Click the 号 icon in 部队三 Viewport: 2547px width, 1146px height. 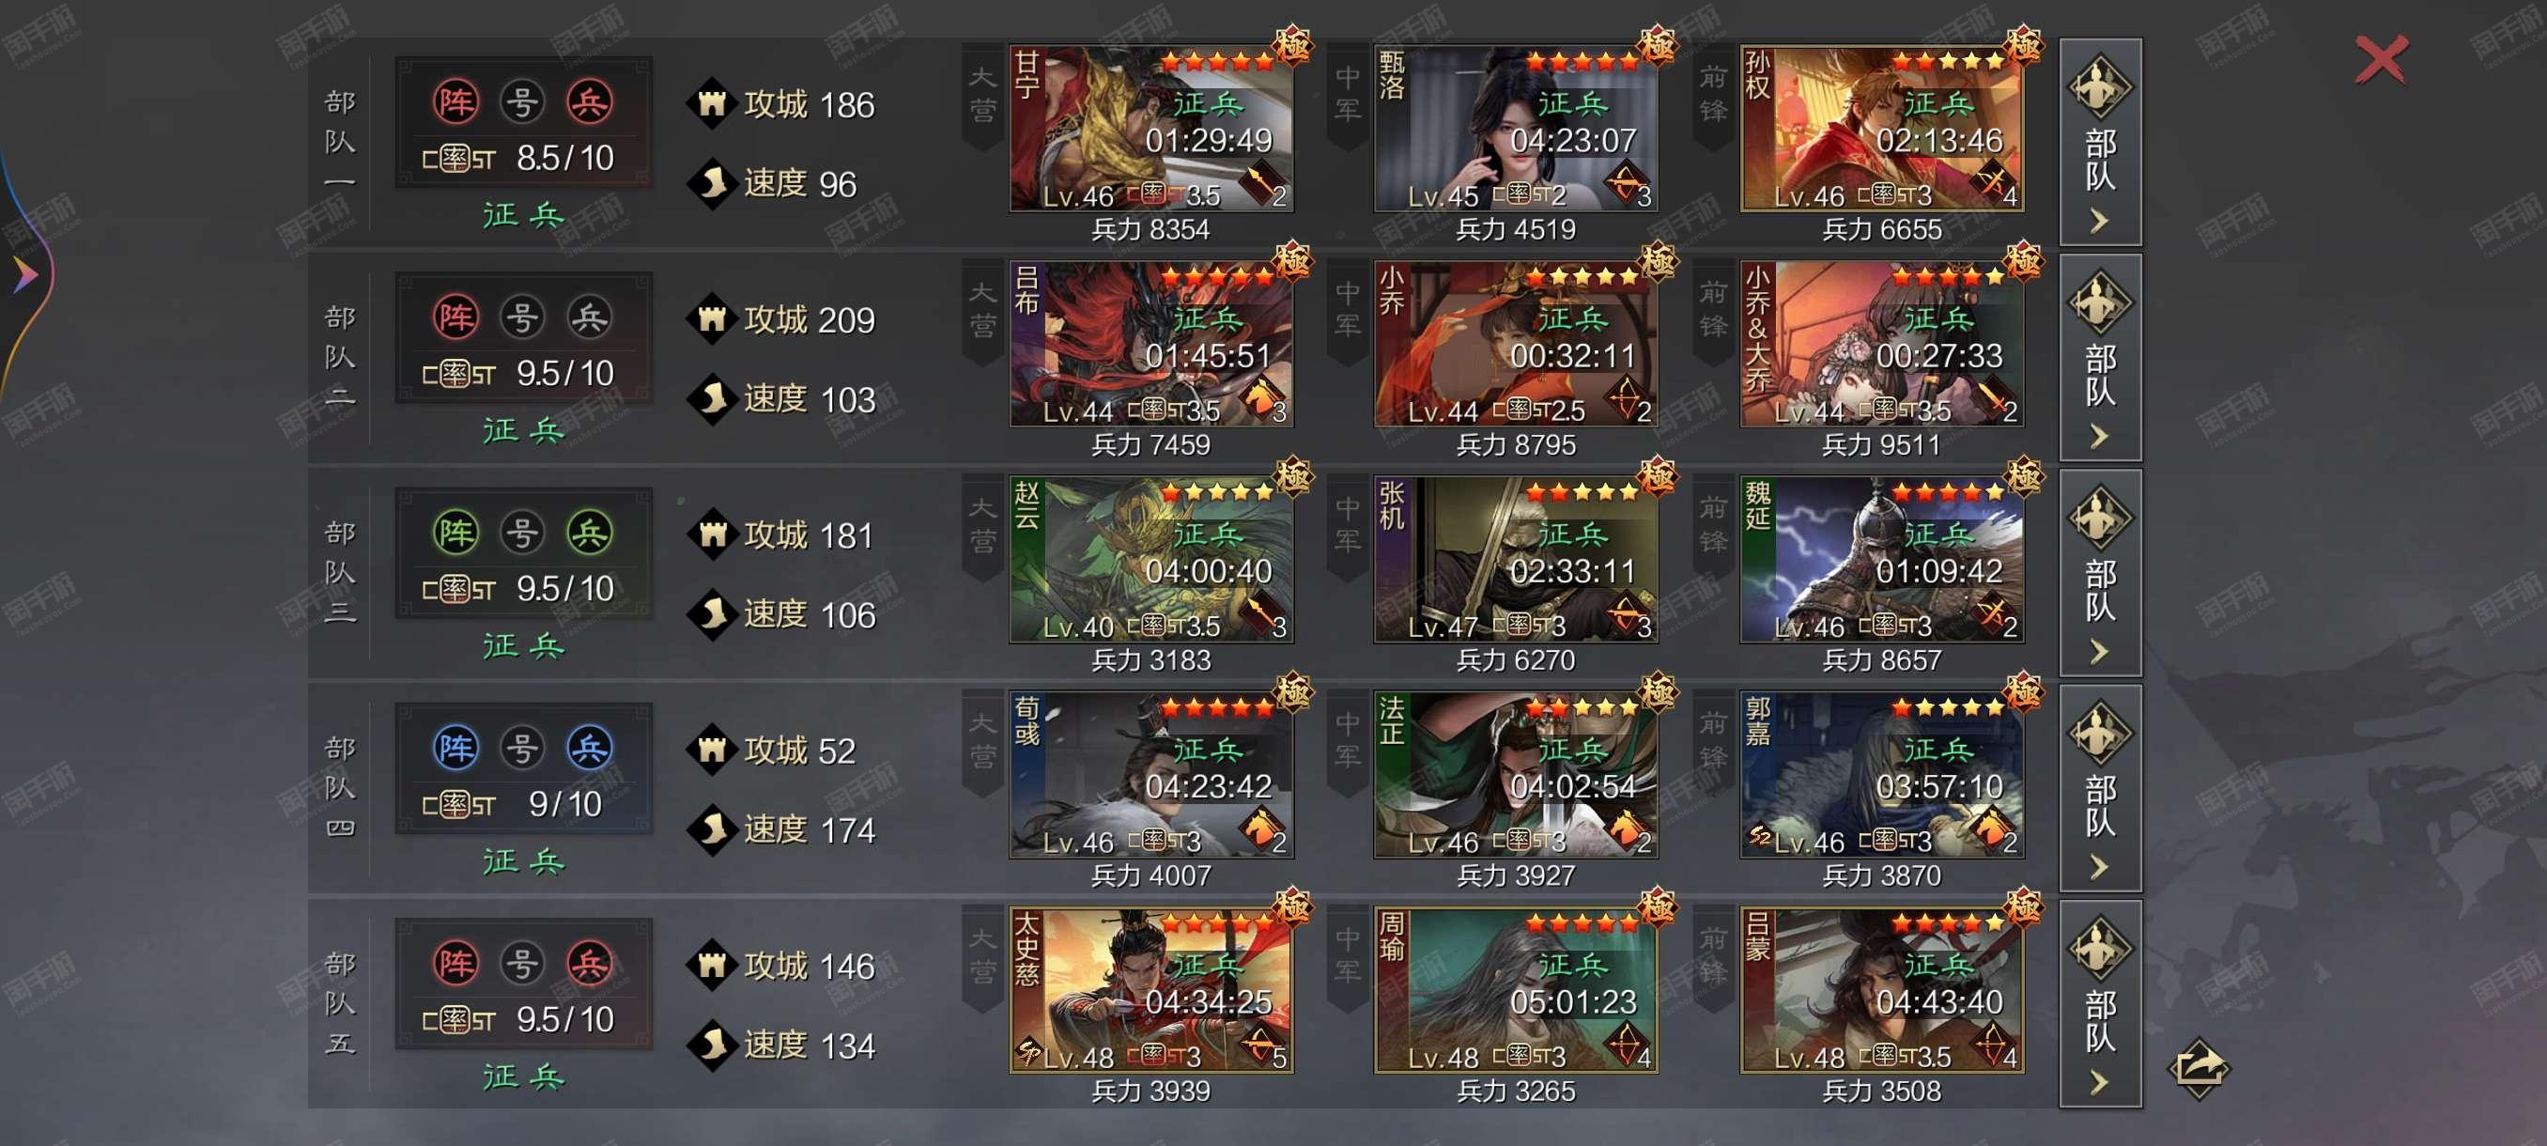pyautogui.click(x=522, y=533)
